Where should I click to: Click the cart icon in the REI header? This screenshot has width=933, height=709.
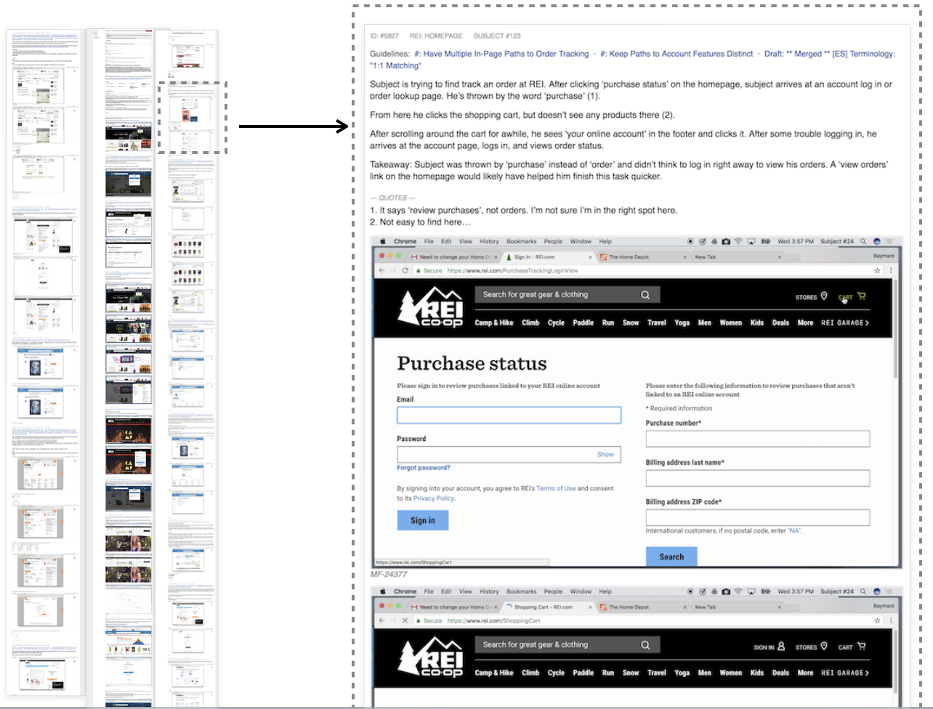861,296
